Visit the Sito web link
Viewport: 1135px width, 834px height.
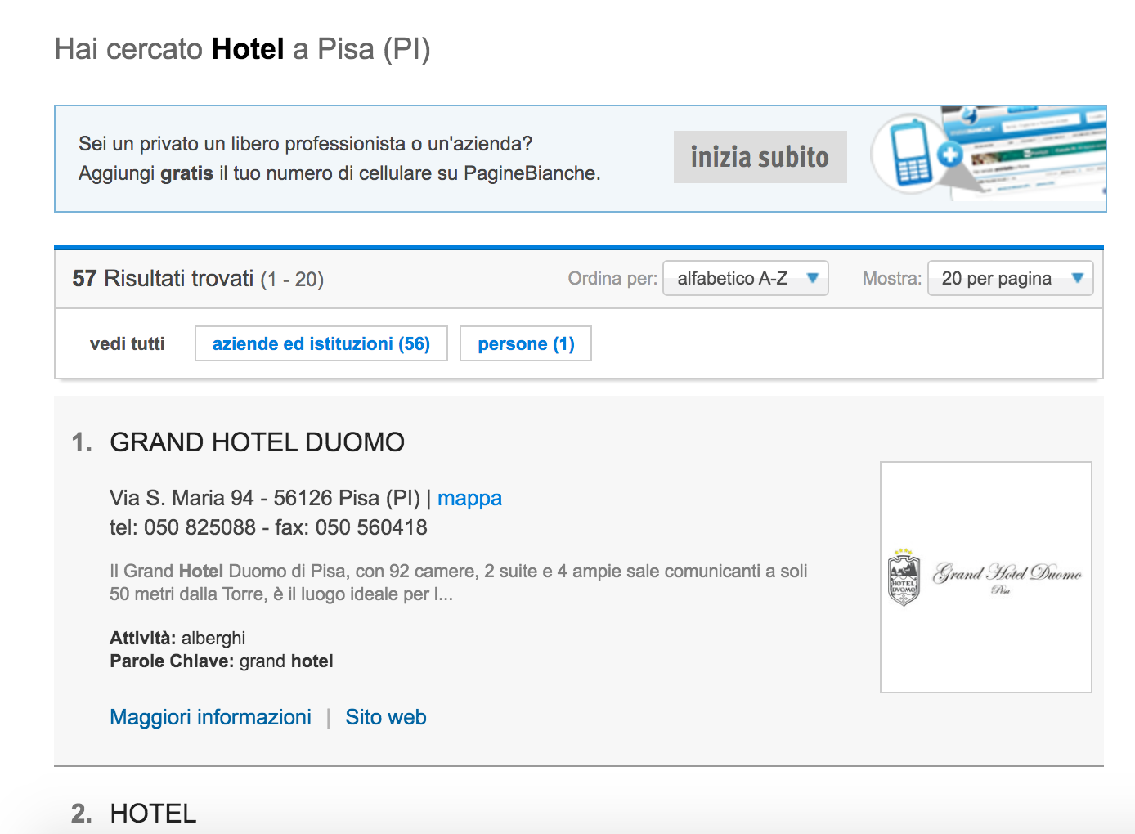pyautogui.click(x=386, y=717)
